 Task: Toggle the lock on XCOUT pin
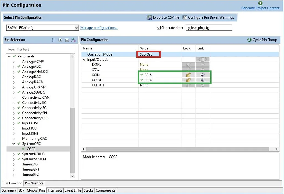pos(188,80)
